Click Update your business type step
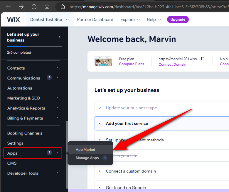Viewport: 229px width, 192px height. (x=162, y=108)
